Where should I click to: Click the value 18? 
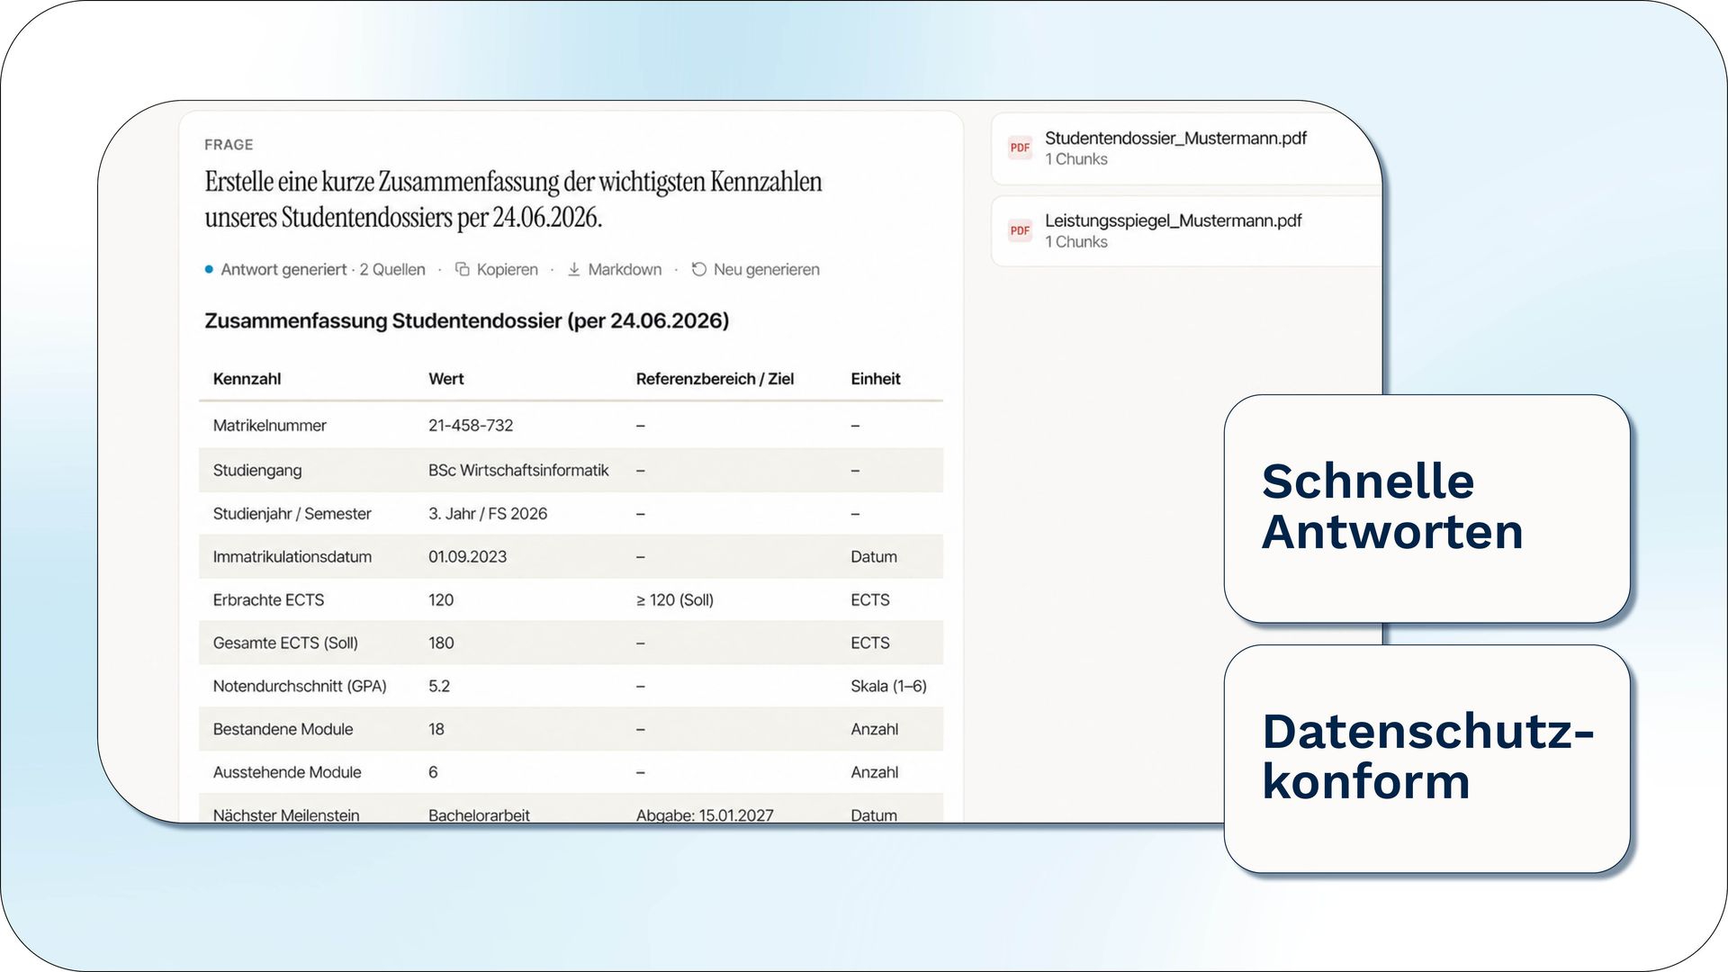point(436,730)
